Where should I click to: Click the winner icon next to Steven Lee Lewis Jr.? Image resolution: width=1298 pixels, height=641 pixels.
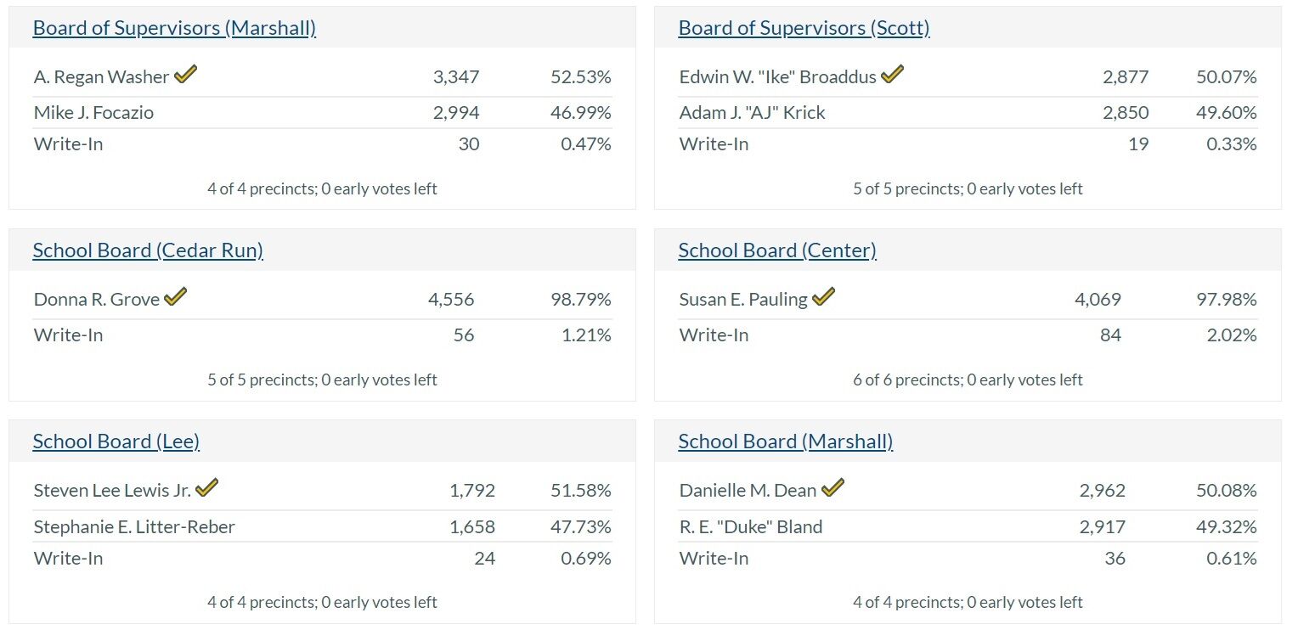click(209, 487)
